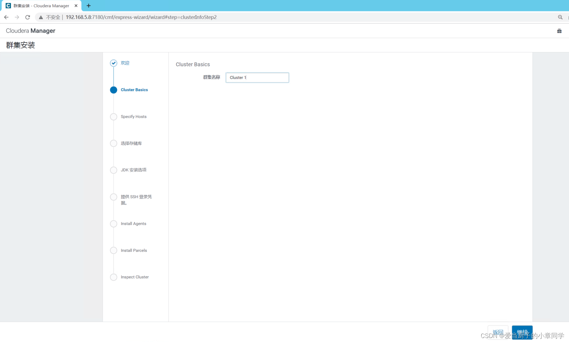Screen dimensions: 569x342
Task: Select the Specify Hosts wizard step
Action: (134, 117)
